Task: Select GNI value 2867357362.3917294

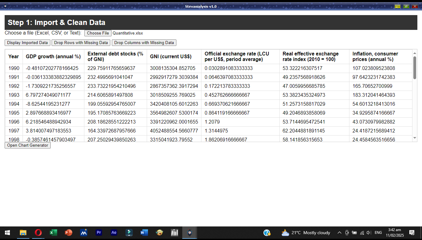Action: [174, 86]
